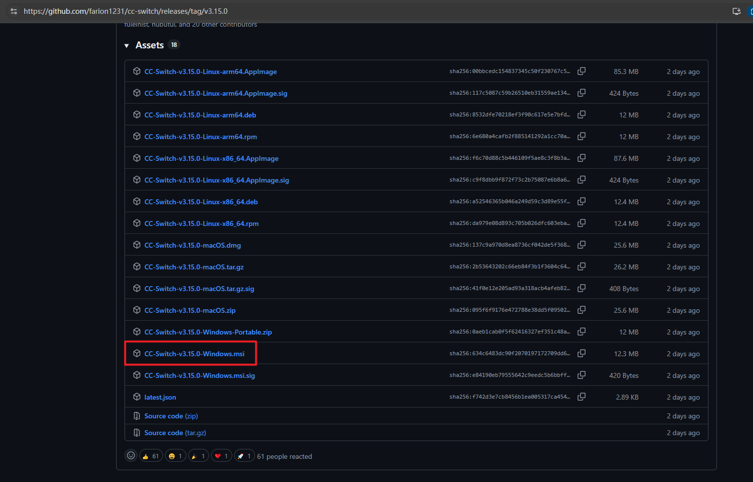Download CC-Switch-v3.15.0-macOS.tar.gz.sig
The width and height of the screenshot is (753, 482).
(x=199, y=289)
